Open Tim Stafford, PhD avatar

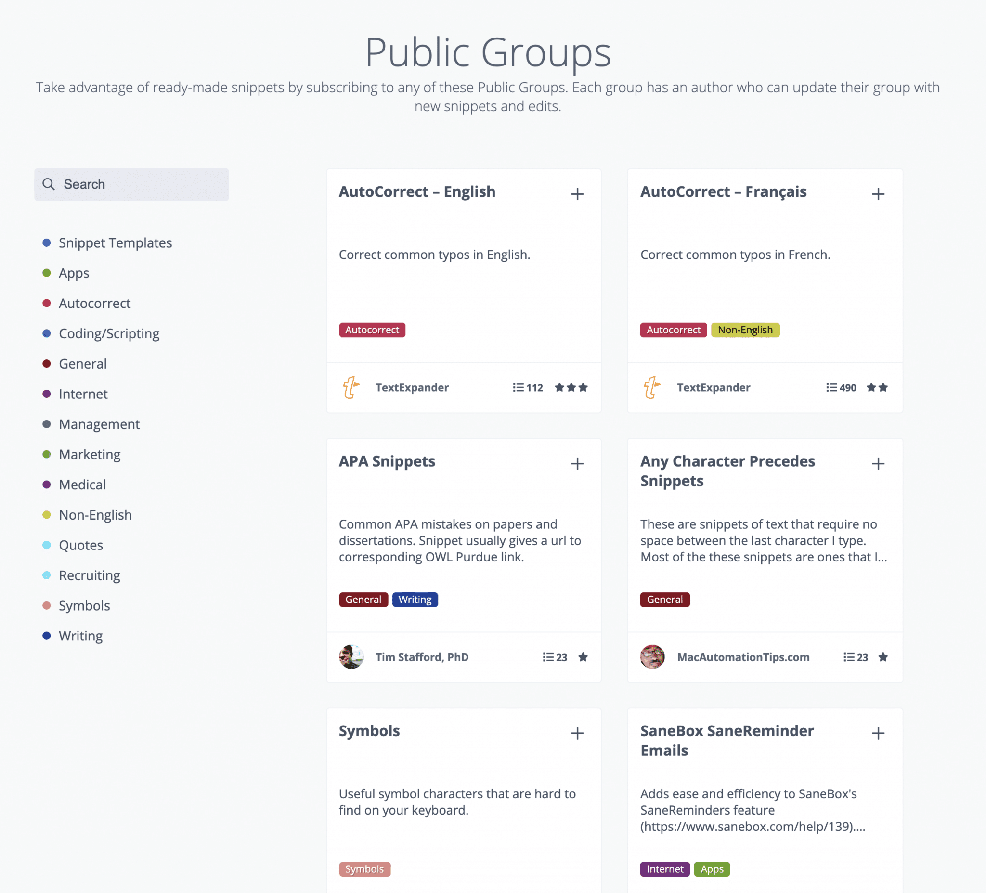tap(351, 656)
